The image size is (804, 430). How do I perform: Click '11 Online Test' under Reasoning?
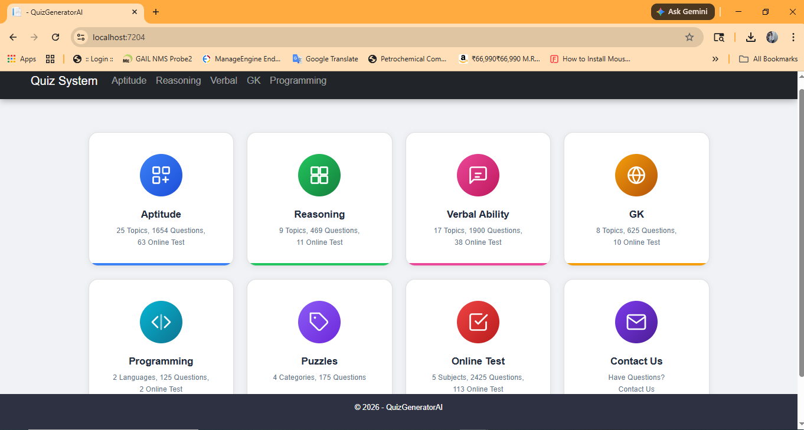pyautogui.click(x=319, y=242)
